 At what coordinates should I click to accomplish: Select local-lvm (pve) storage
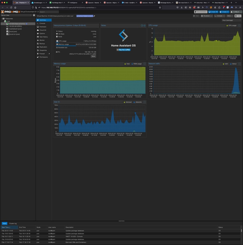[x=14, y=34]
